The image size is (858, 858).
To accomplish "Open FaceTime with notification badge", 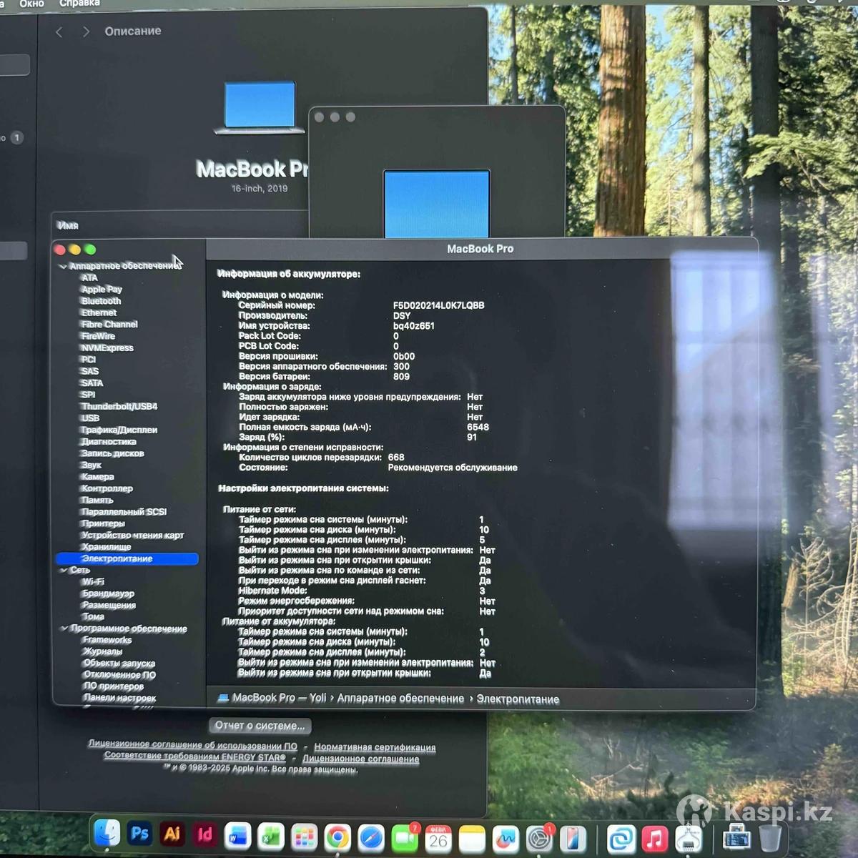I will click(405, 838).
